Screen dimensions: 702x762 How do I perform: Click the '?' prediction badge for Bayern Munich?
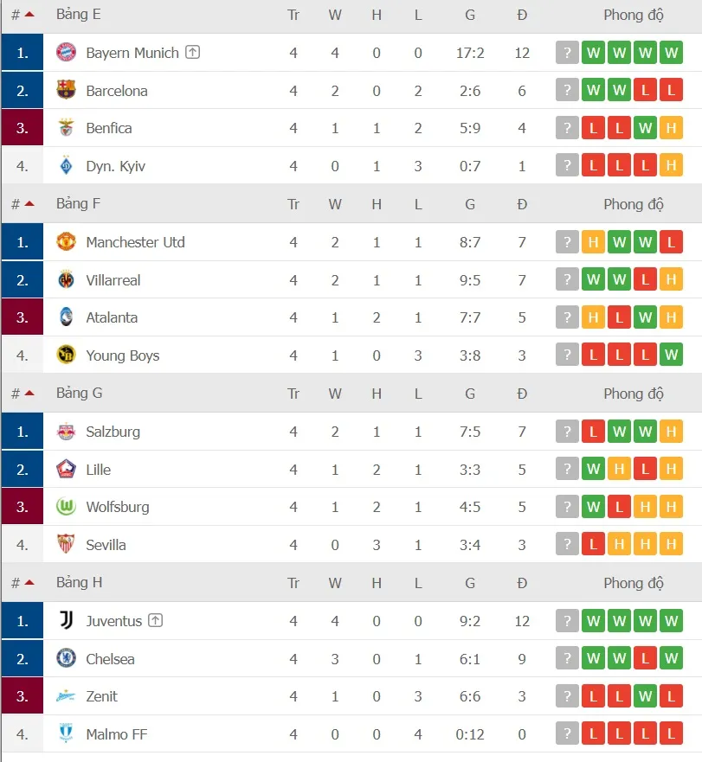[x=567, y=52]
